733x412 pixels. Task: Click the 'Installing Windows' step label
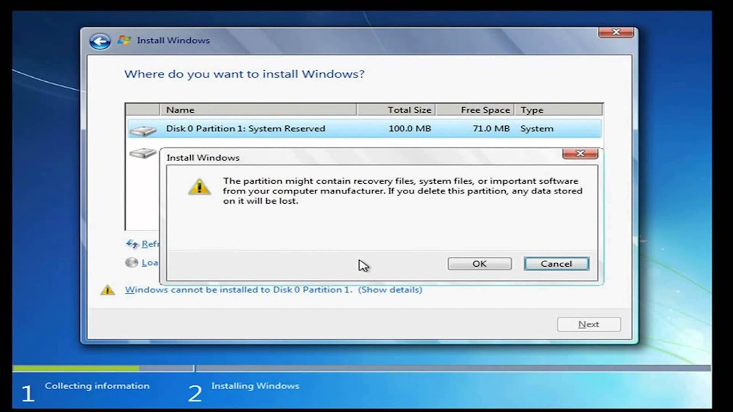click(255, 386)
